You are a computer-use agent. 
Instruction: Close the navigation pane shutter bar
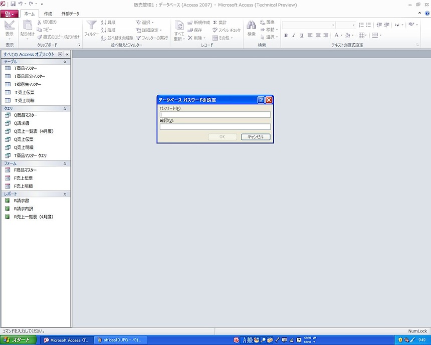(x=67, y=54)
